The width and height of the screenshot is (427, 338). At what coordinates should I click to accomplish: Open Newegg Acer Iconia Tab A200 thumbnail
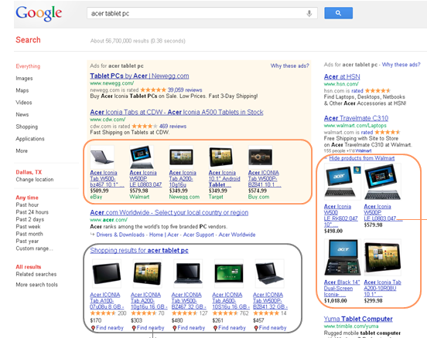(x=181, y=157)
